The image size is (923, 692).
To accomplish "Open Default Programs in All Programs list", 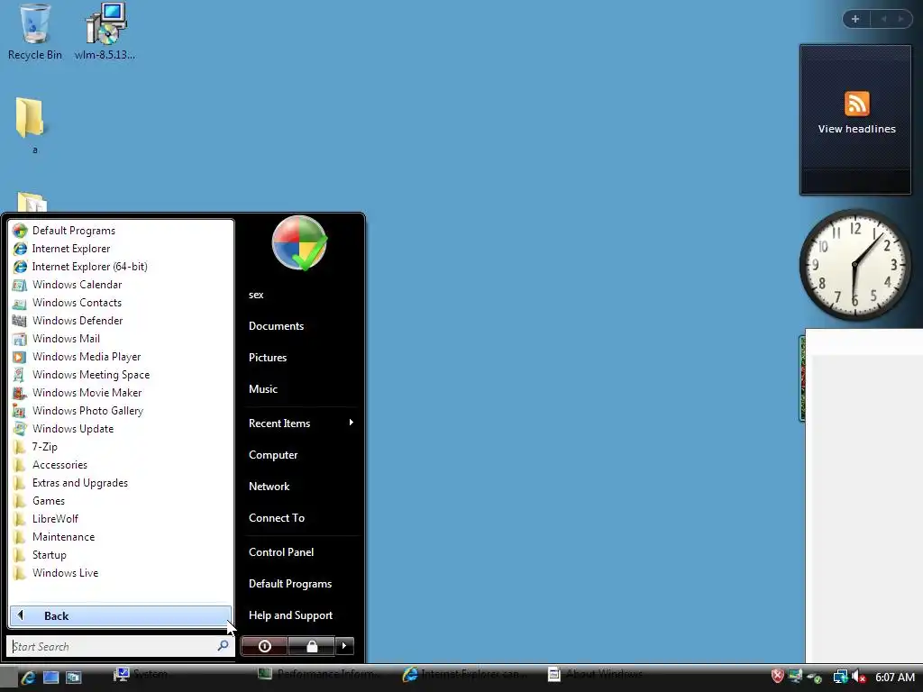I will coord(121,231).
